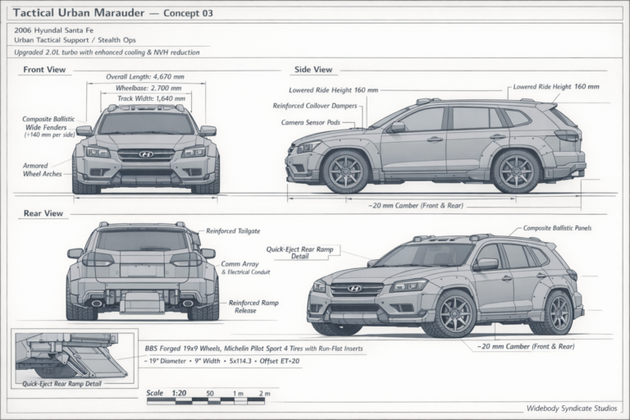Image resolution: width=630 pixels, height=420 pixels.
Task: Click the Overall Length 4,670 mm dimension
Action: 145,77
